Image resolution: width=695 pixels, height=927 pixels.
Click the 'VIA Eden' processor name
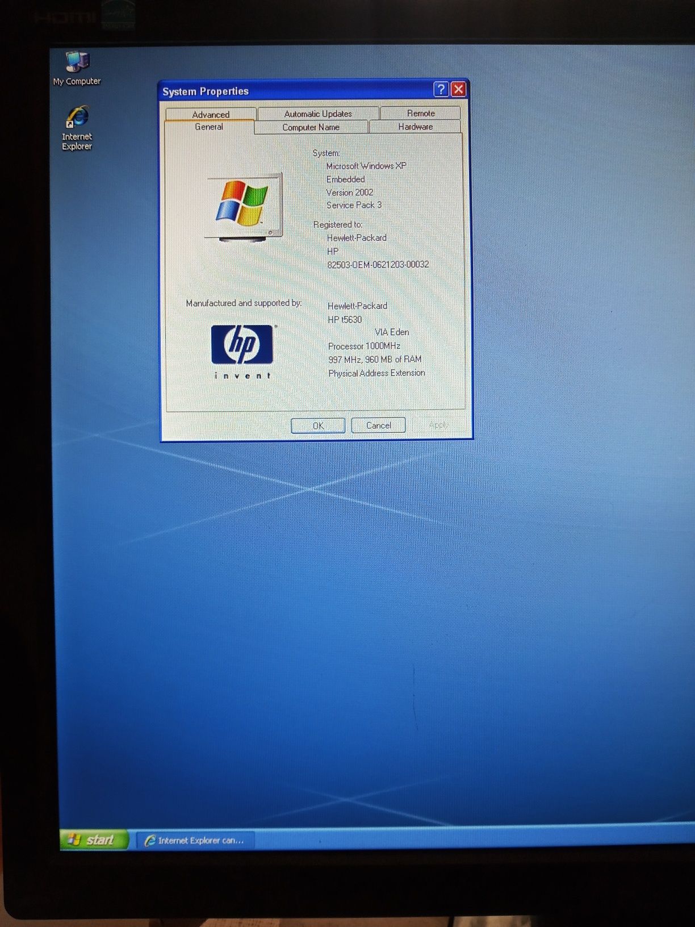tap(392, 332)
